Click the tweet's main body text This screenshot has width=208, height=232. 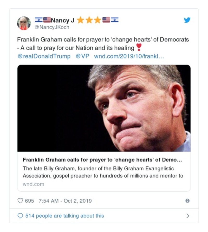coord(103,44)
